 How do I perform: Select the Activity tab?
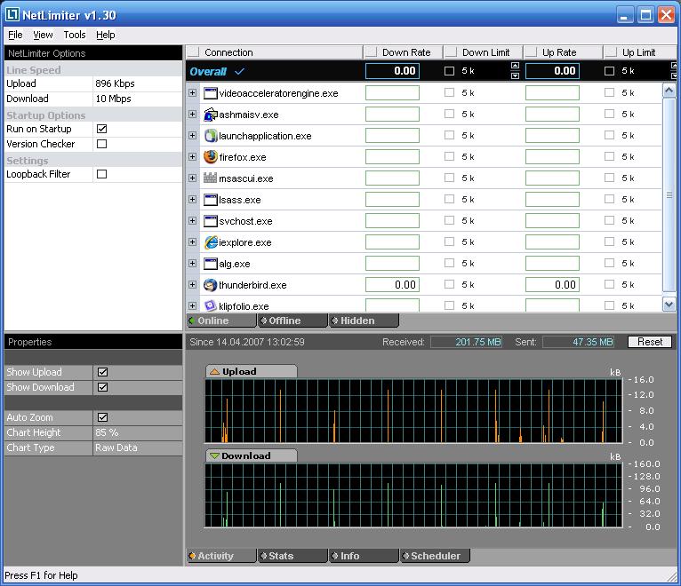click(x=221, y=556)
